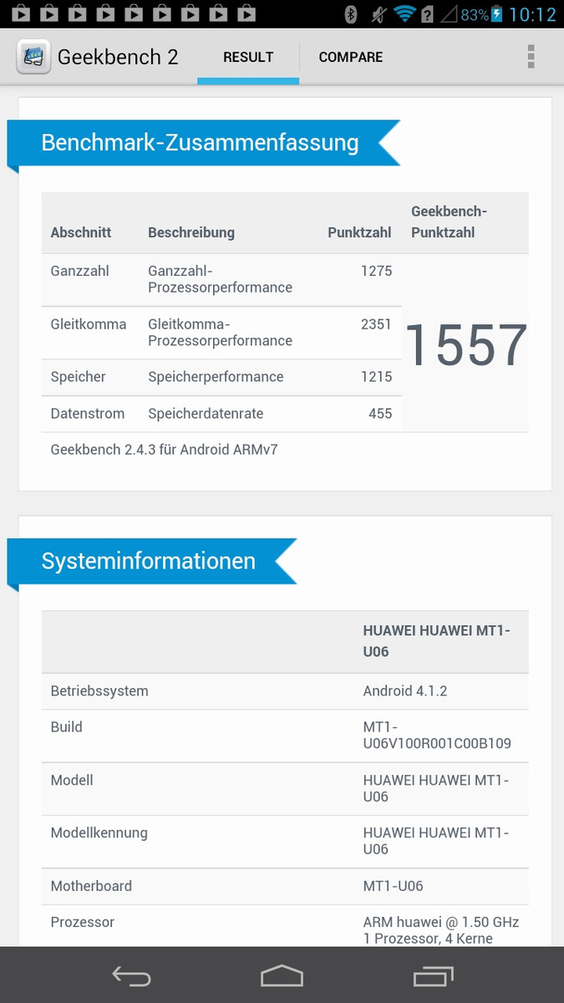The image size is (564, 1003).
Task: Select the Gleitkomma score row
Action: 221,333
